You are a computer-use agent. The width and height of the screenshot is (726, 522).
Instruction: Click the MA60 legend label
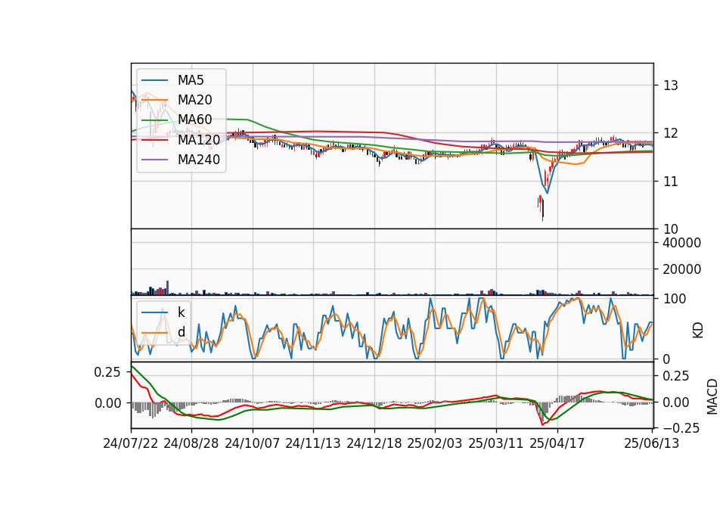pos(194,120)
